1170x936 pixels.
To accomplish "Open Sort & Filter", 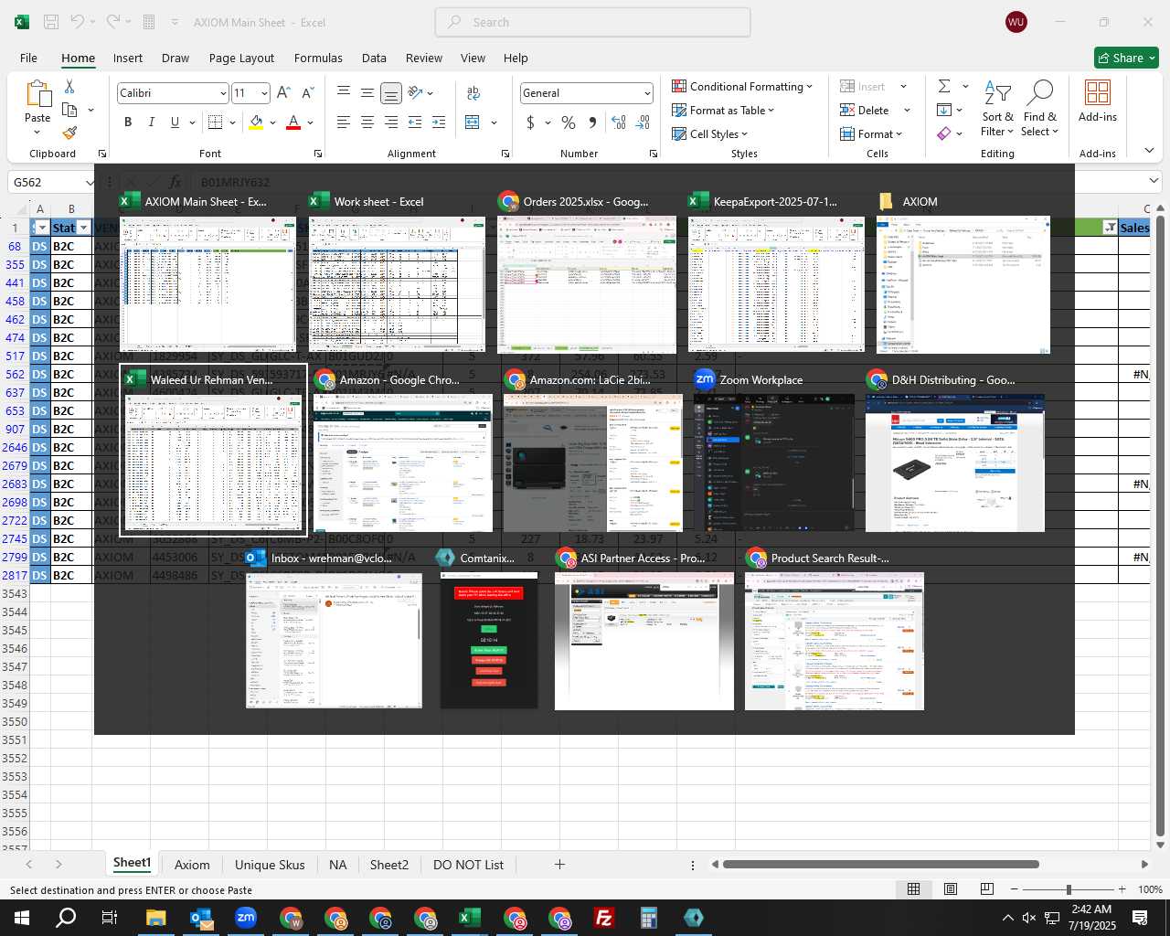I will point(997,110).
